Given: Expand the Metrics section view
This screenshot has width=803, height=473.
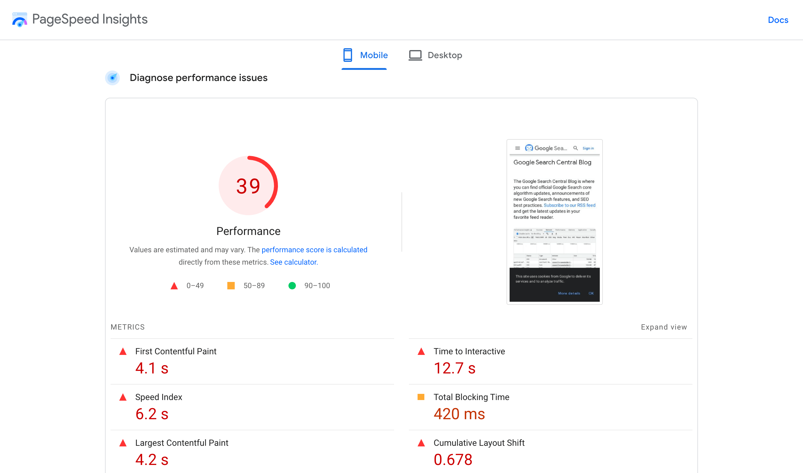Looking at the screenshot, I should [x=663, y=326].
